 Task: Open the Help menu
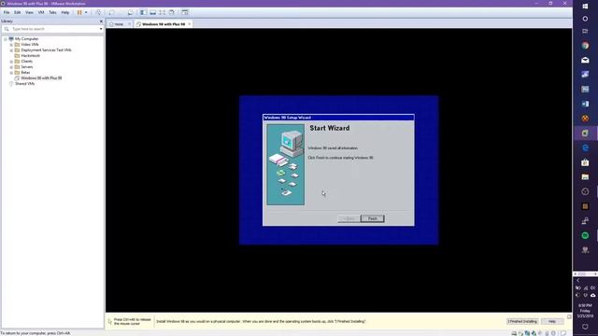click(65, 12)
